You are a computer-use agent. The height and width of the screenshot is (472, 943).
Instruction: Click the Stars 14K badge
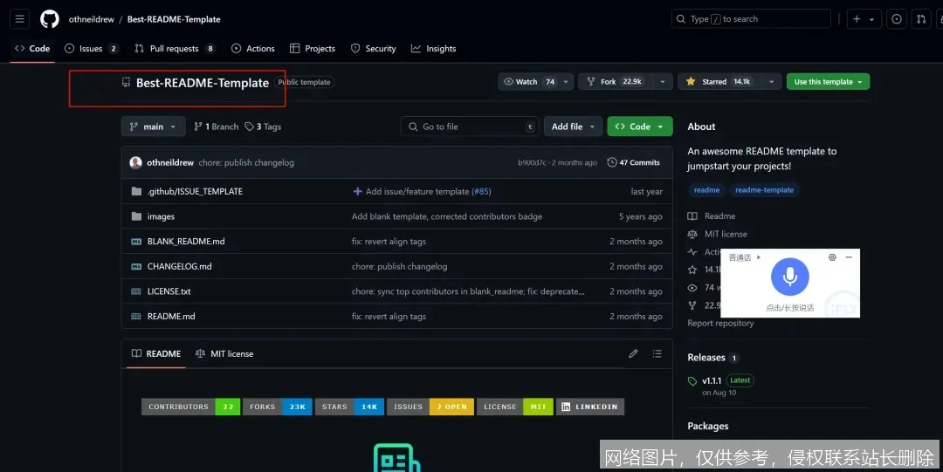point(349,407)
